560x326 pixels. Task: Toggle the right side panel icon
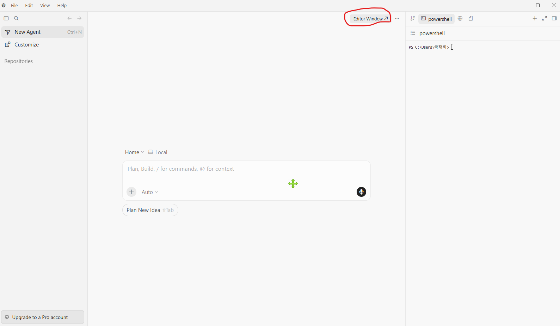554,18
